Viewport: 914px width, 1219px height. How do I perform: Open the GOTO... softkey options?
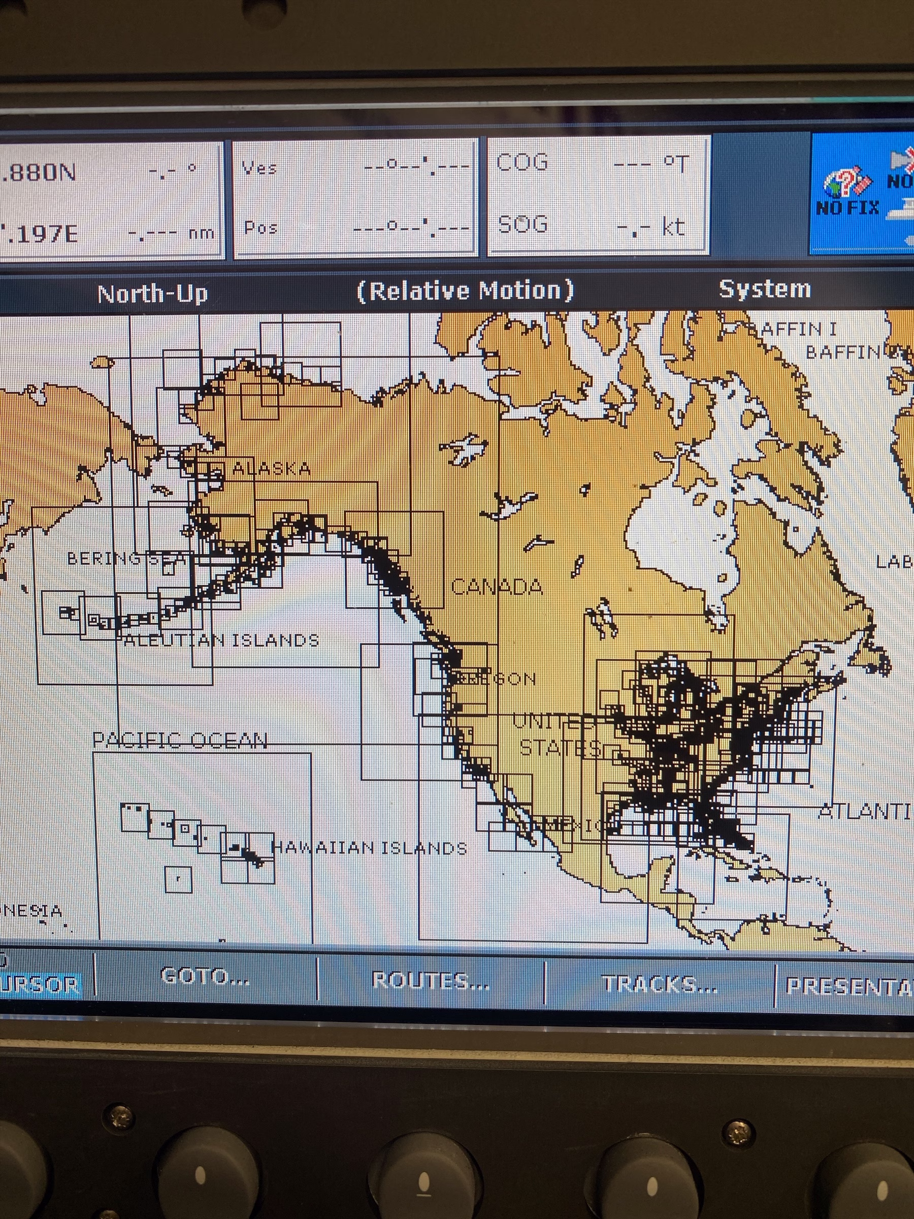pos(205,977)
